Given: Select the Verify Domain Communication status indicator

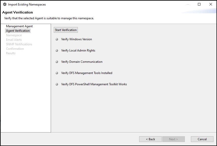Looking at the screenshot, I should (x=57, y=62).
